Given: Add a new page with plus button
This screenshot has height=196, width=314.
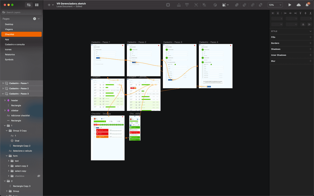Looking at the screenshot, I should click(35, 19).
